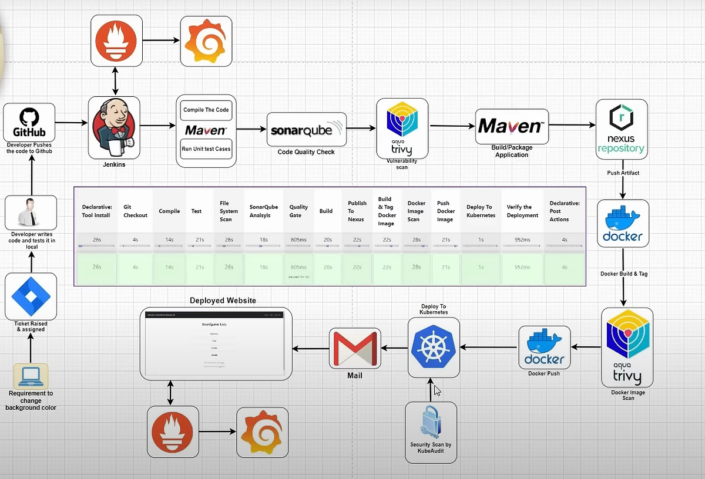Click the Run Unit test Cases label
Viewport: 705px width, 479px height.
click(x=206, y=149)
